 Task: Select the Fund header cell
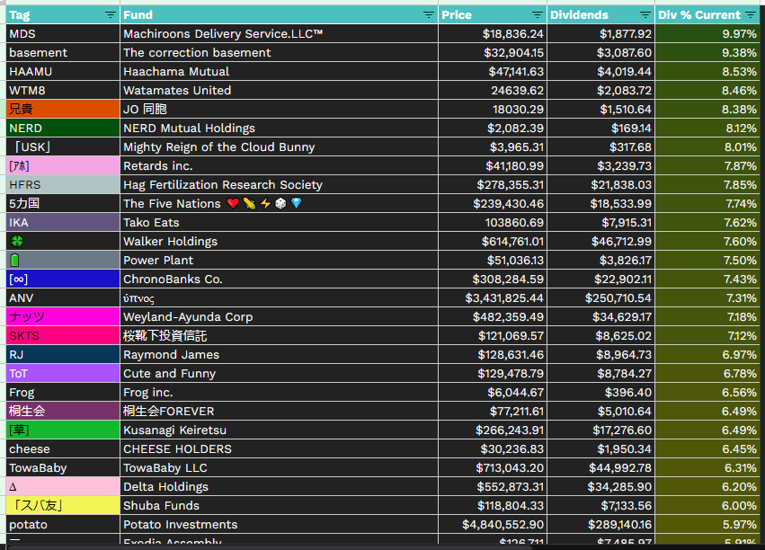coord(279,15)
